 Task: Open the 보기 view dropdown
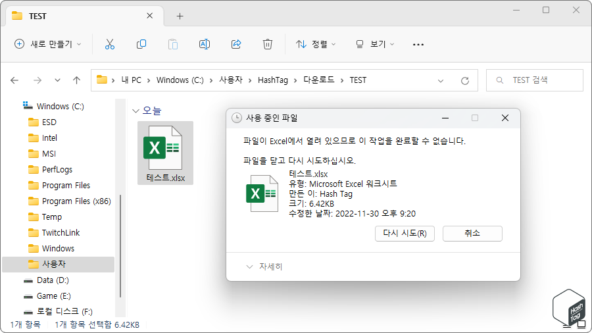[376, 44]
